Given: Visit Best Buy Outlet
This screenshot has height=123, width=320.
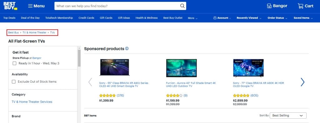Looking at the screenshot, I should pyautogui.click(x=173, y=18).
